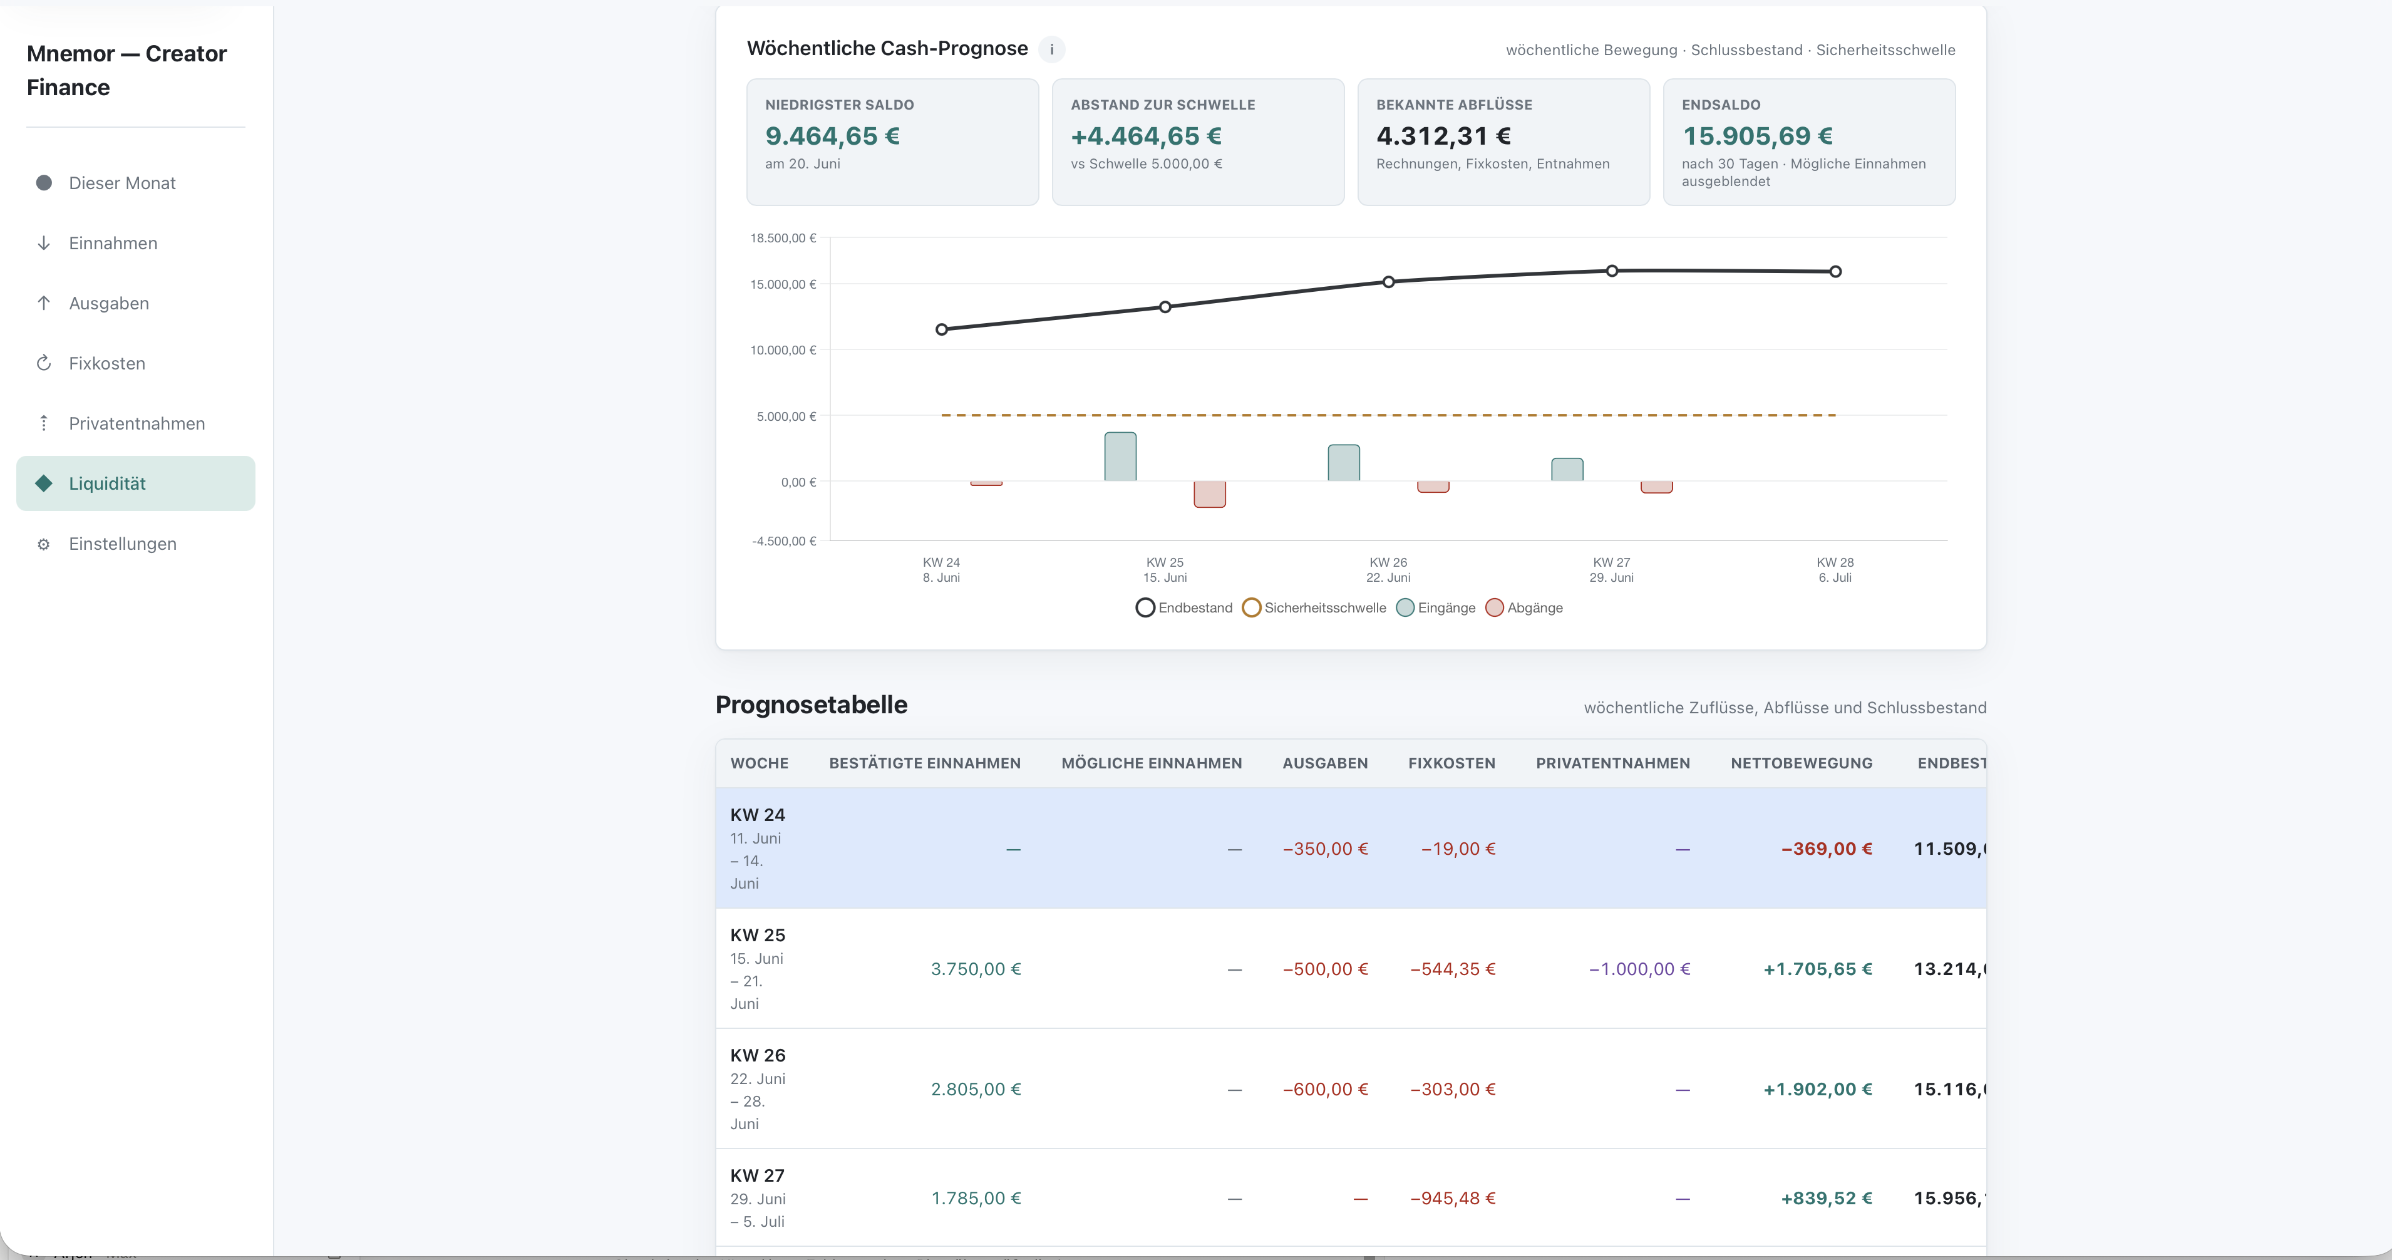Click the Dieser Monat circle icon
Screen dimensions: 2392x1260
[44, 183]
